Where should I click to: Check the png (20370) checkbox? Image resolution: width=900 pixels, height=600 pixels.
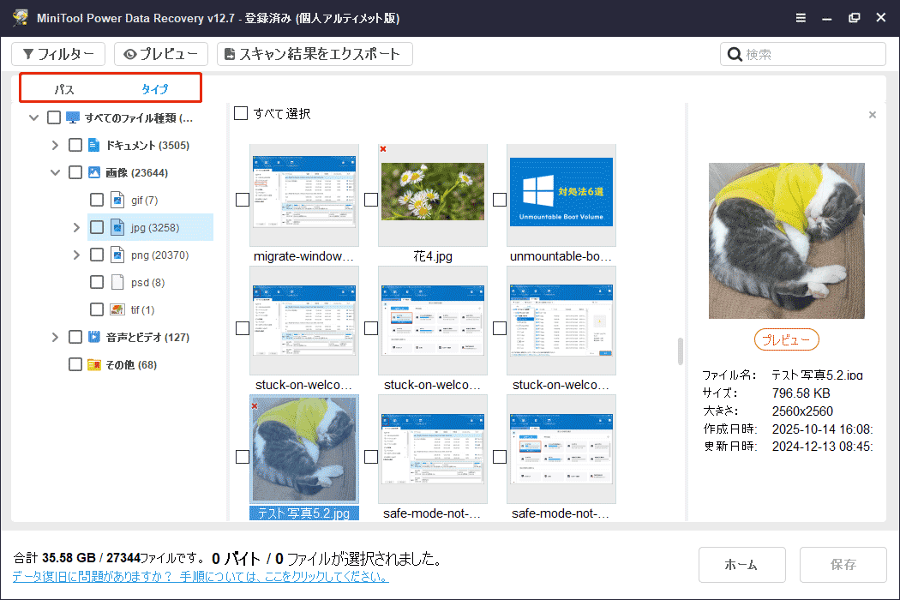97,254
